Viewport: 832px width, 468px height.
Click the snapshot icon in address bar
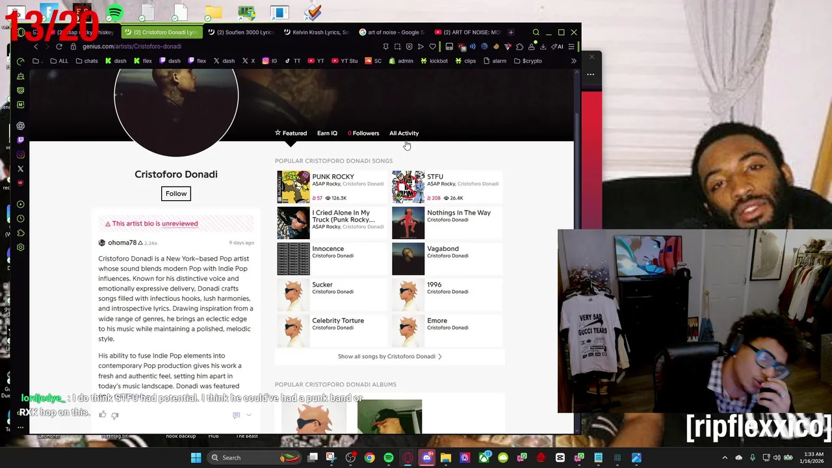pos(397,47)
